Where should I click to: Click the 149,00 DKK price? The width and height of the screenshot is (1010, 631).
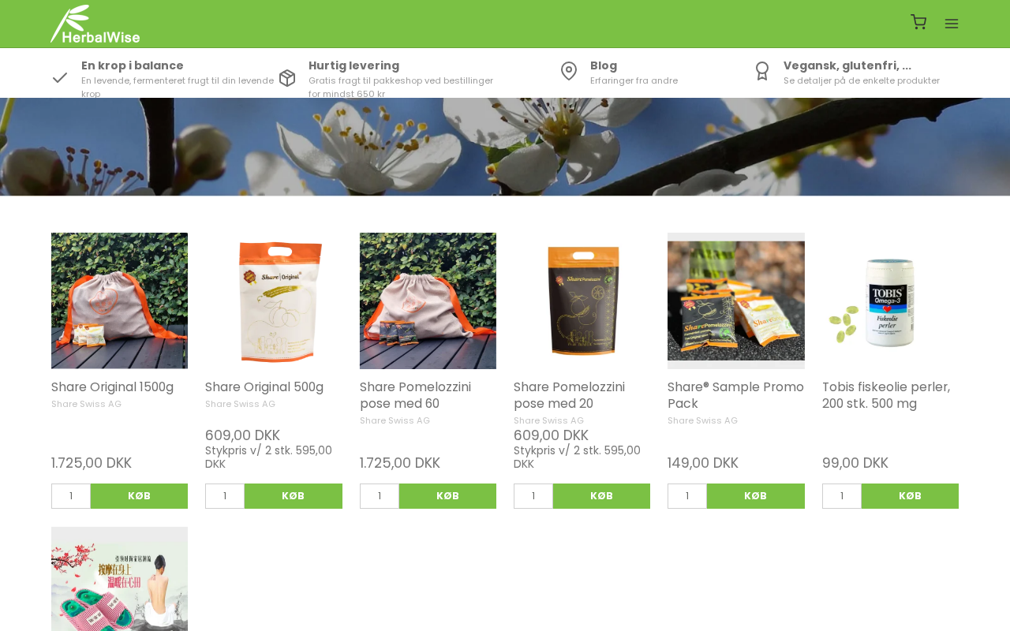pyautogui.click(x=703, y=463)
